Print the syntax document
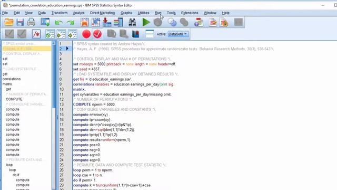The height and width of the screenshot is (190, 337). tap(31, 22)
